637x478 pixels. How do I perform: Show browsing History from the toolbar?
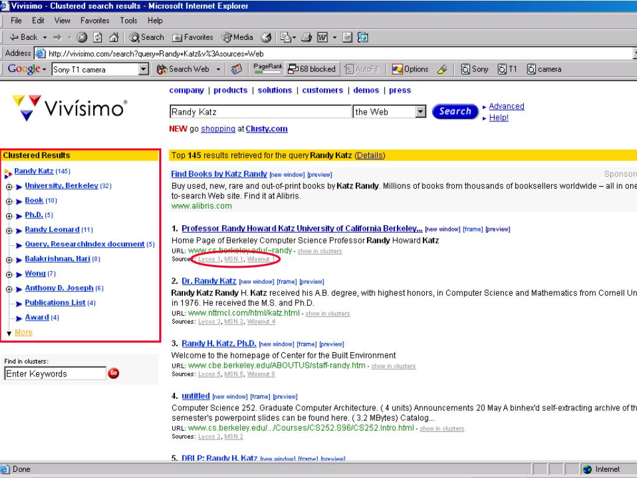click(266, 37)
